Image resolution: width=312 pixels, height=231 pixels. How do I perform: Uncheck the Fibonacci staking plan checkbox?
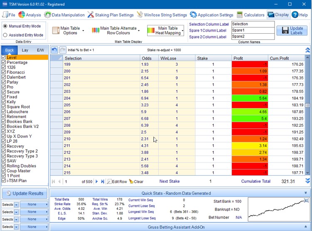[x=4, y=72]
